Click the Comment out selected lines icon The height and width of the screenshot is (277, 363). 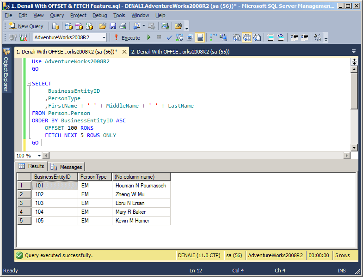pyautogui.click(x=271, y=38)
